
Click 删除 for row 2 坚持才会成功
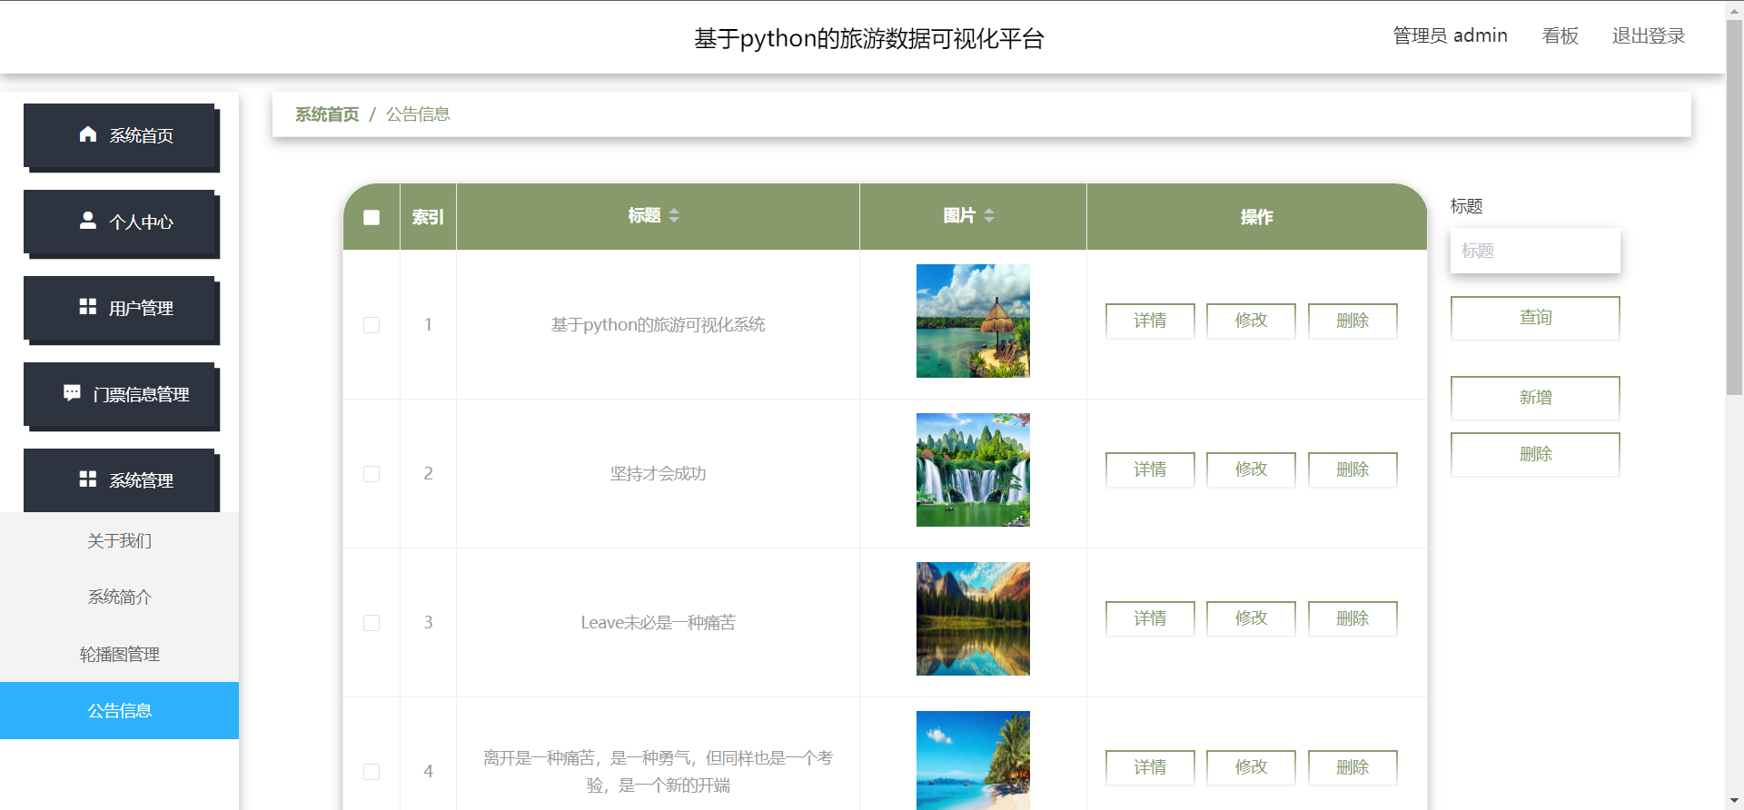coord(1353,469)
